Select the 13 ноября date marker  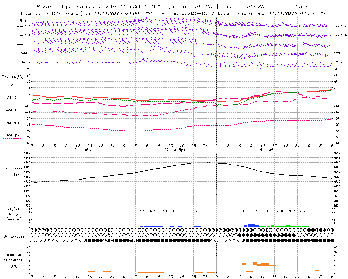click(x=268, y=150)
